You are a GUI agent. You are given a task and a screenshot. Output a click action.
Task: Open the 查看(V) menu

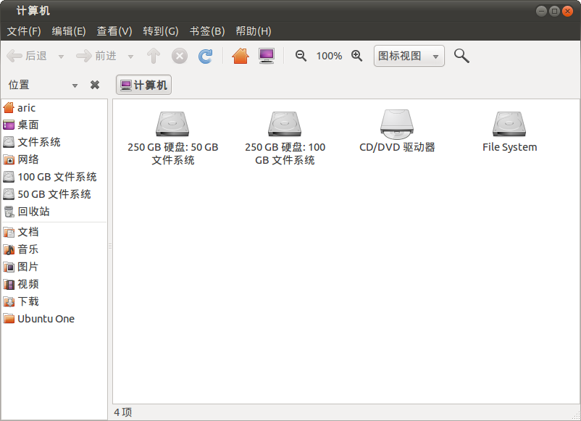[x=114, y=31]
